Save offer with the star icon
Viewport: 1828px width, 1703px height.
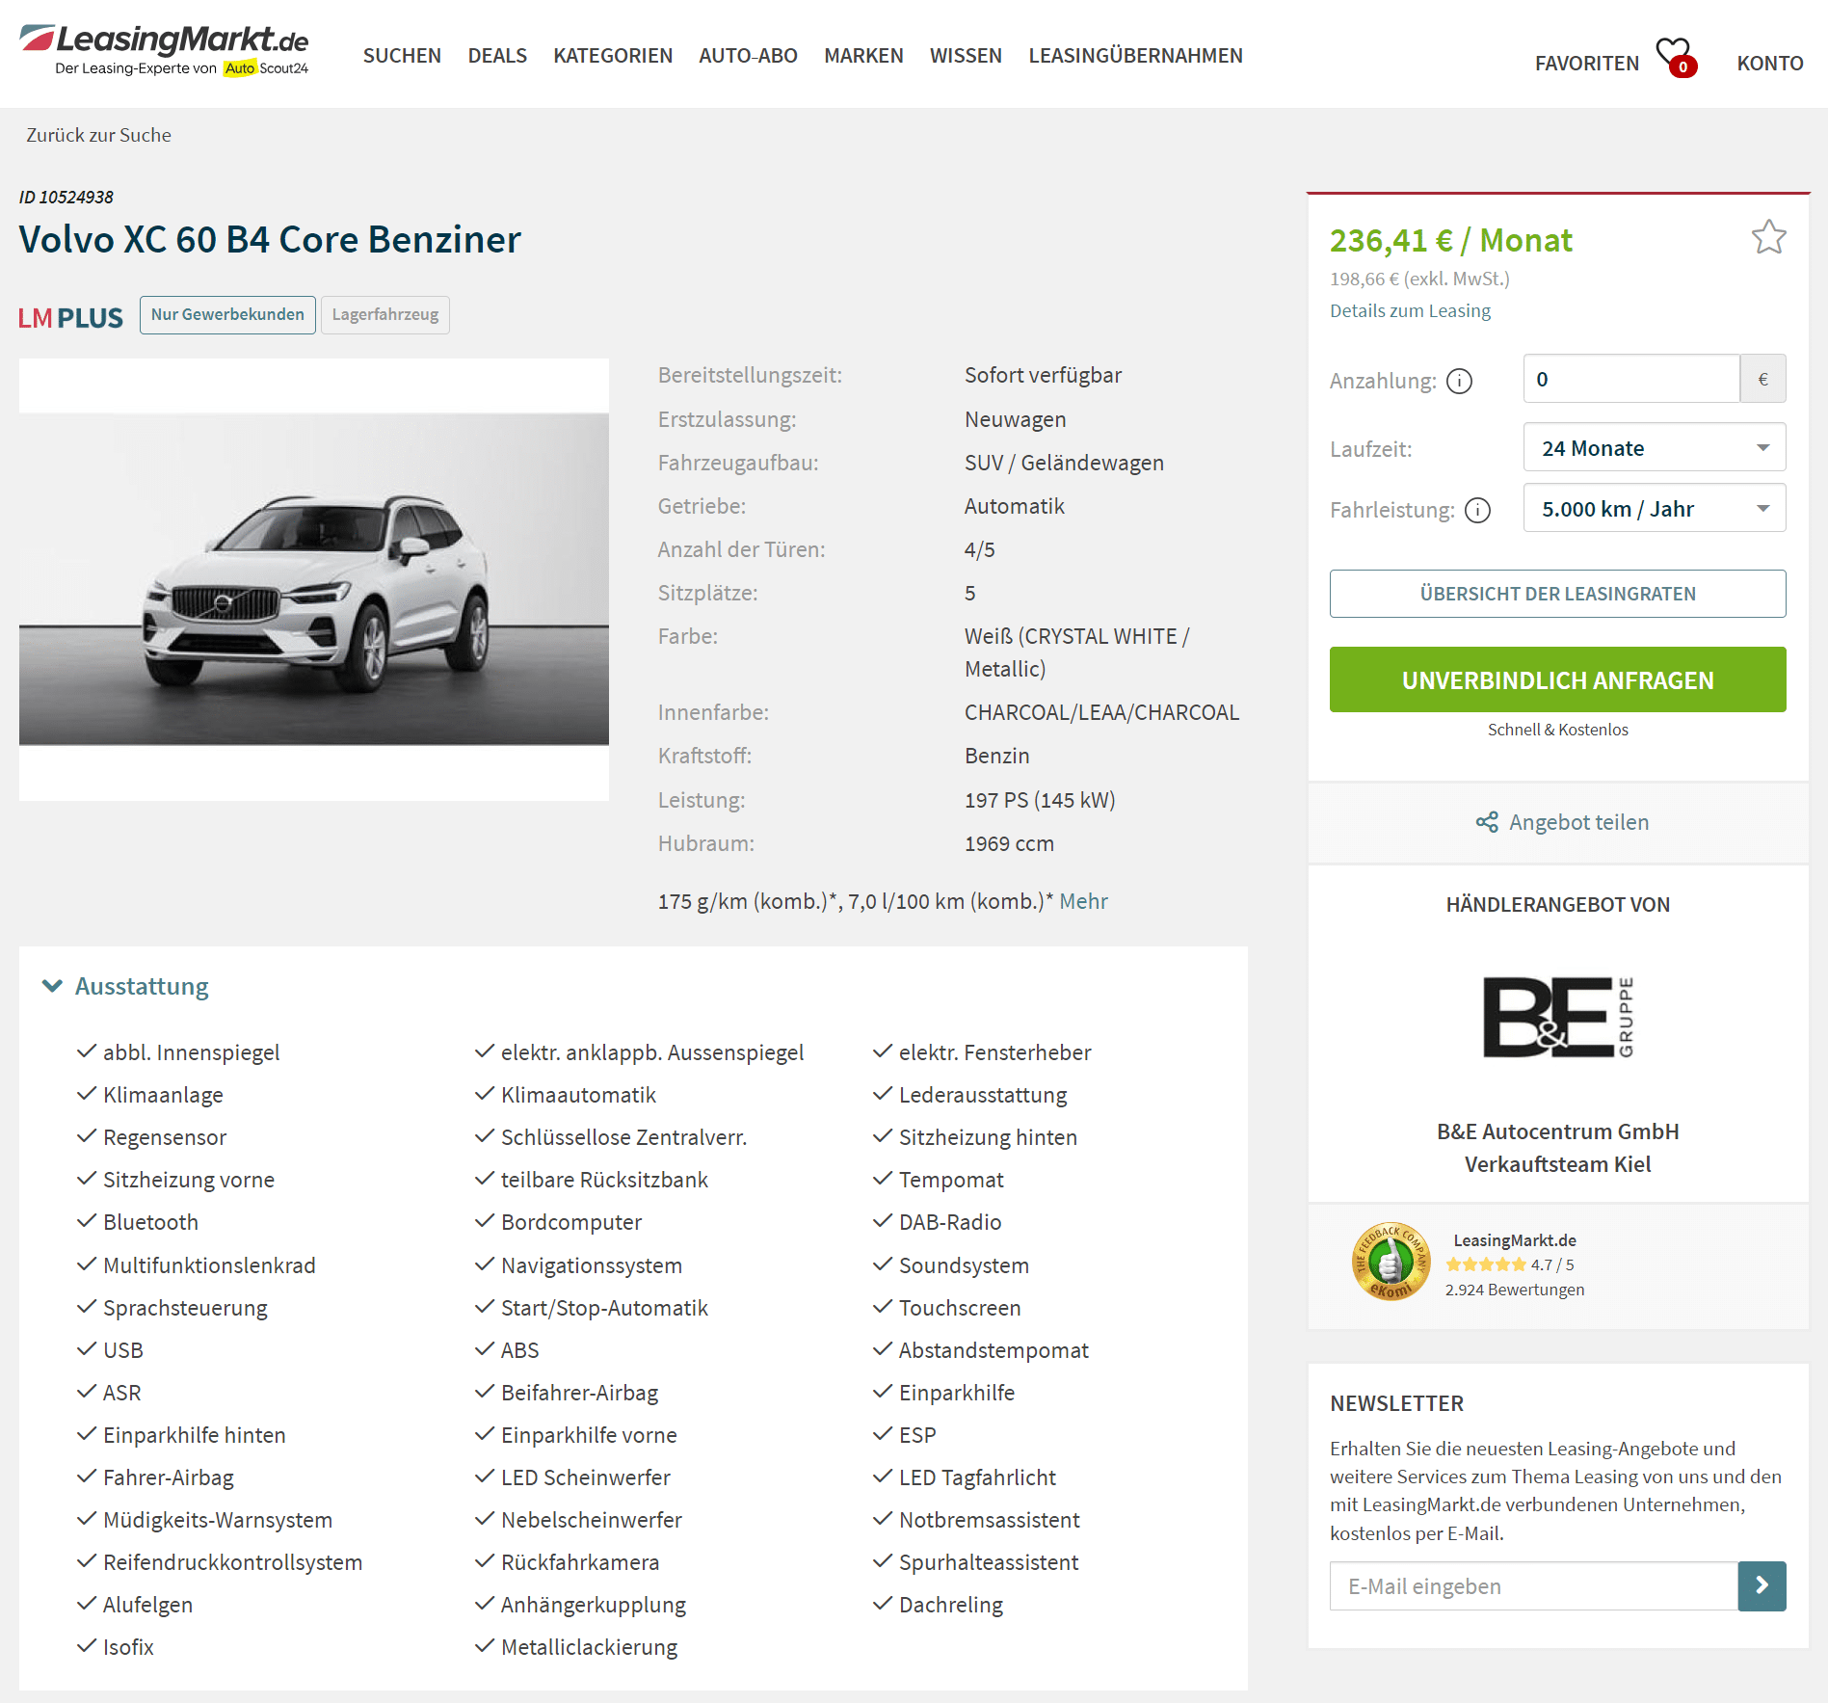[x=1768, y=237]
